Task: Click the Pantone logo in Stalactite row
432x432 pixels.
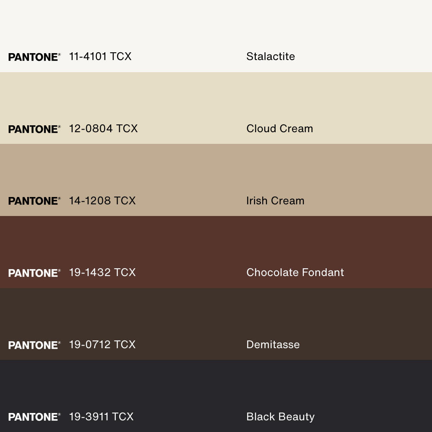Action: click(x=34, y=57)
